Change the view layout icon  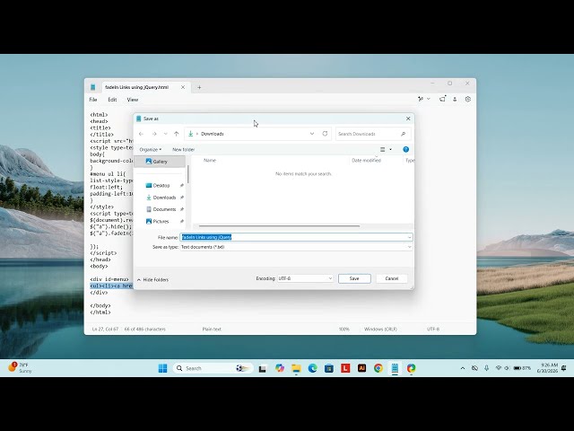(383, 150)
